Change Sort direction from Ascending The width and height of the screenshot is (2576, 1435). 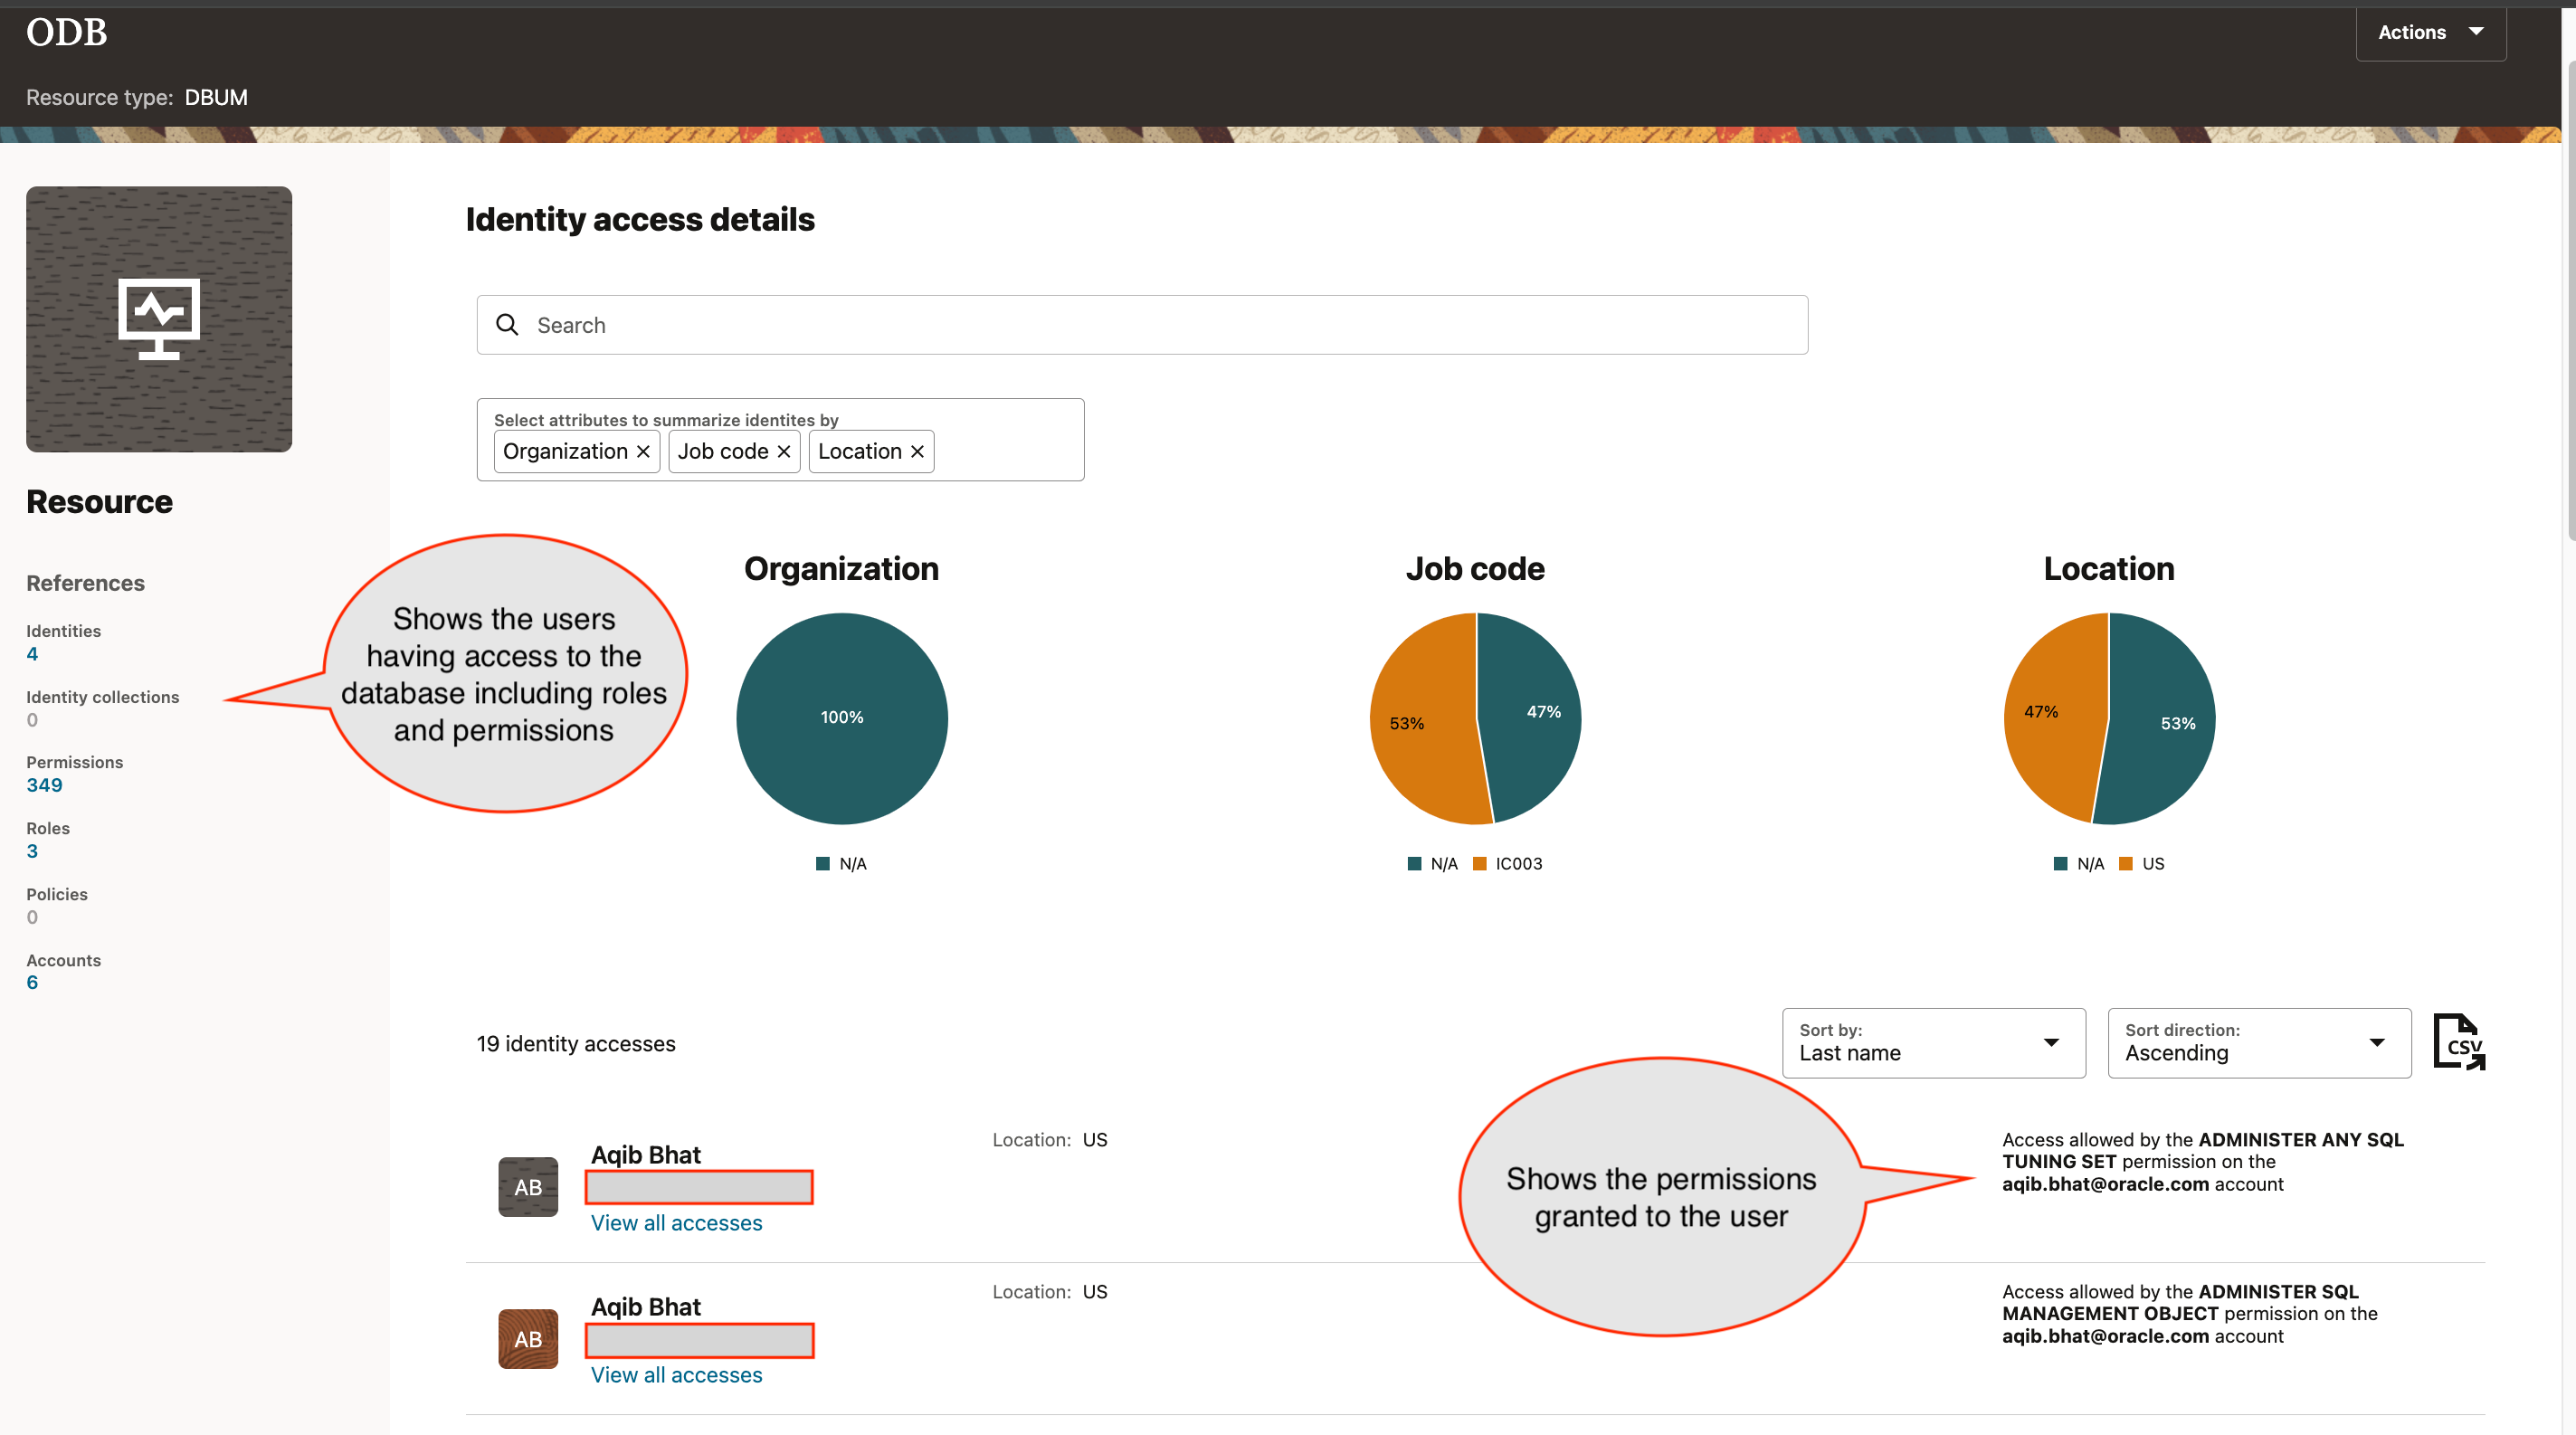[2257, 1043]
